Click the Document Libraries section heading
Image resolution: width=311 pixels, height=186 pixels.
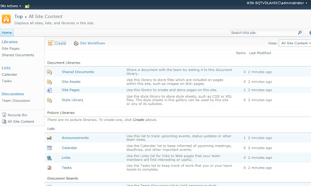pyautogui.click(x=64, y=63)
